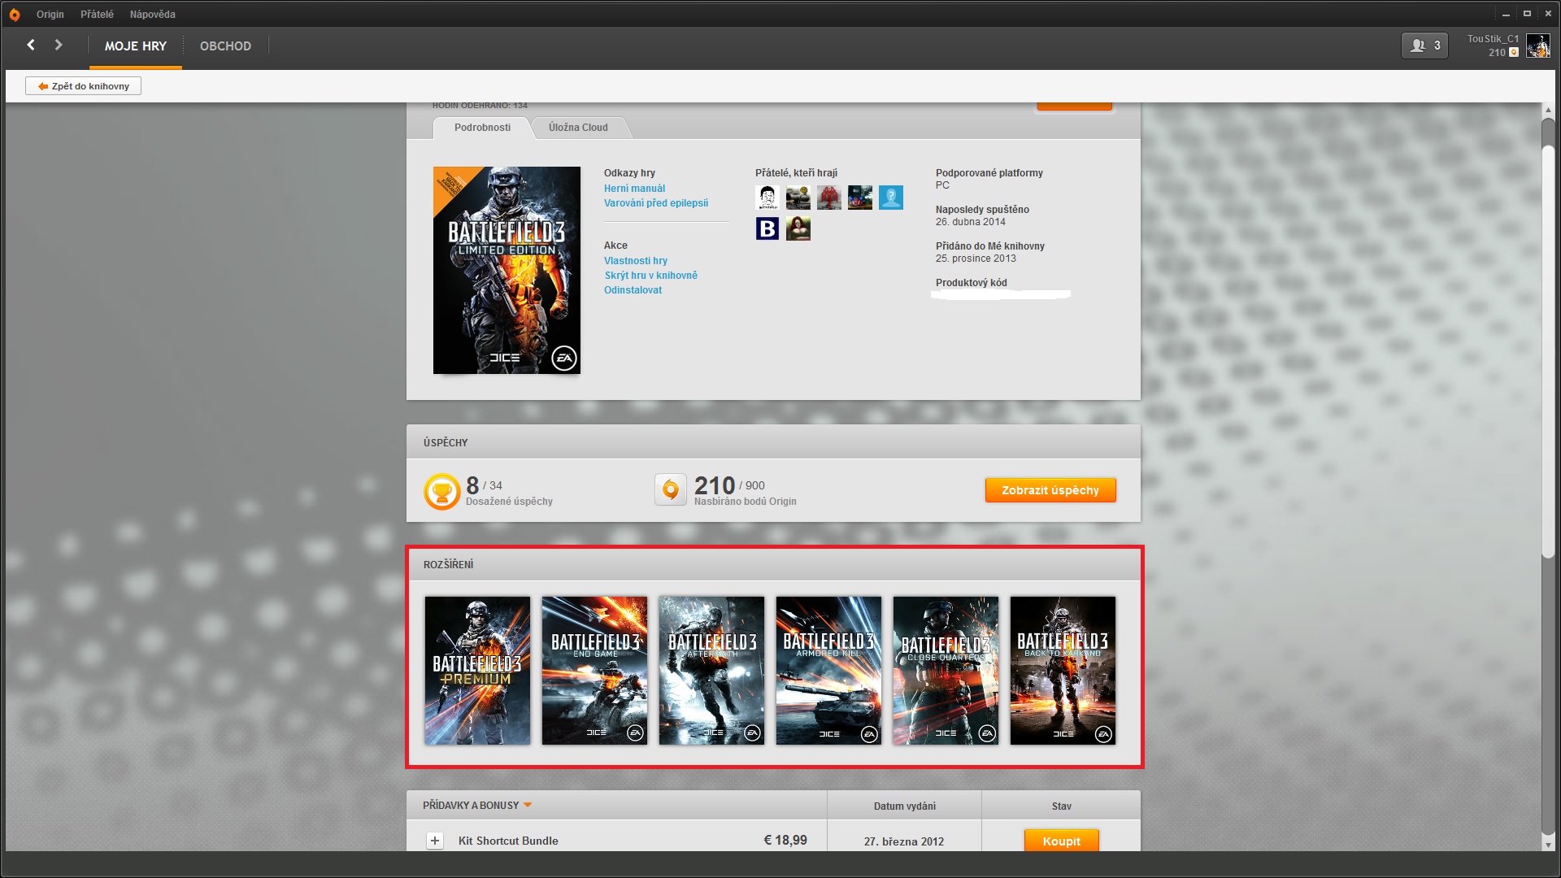Switch to the MOJE HRY tab
The image size is (1561, 878).
135,46
